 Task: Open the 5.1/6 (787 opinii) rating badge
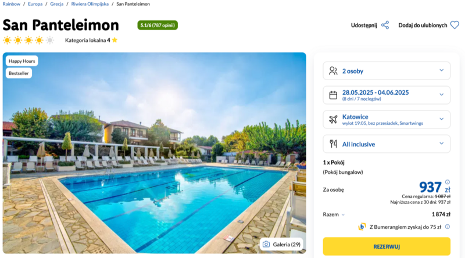coord(158,25)
